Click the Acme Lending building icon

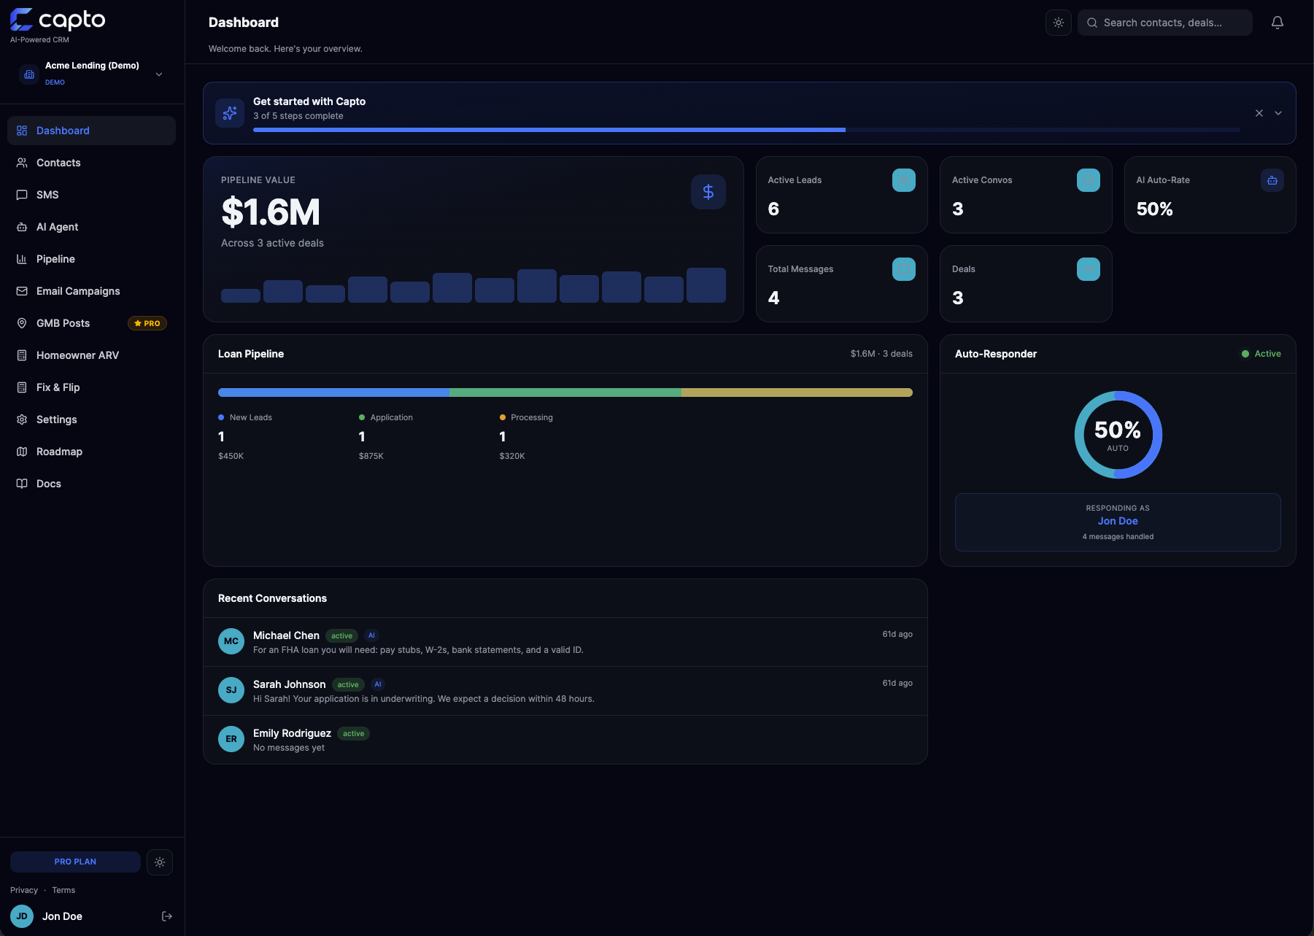pyautogui.click(x=29, y=74)
